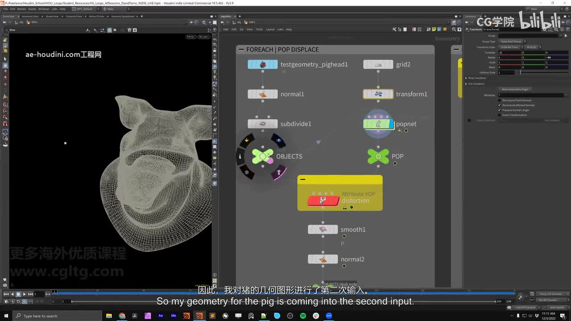Open the Transform Order dropdown
The width and height of the screenshot is (571, 321).
[509, 47]
